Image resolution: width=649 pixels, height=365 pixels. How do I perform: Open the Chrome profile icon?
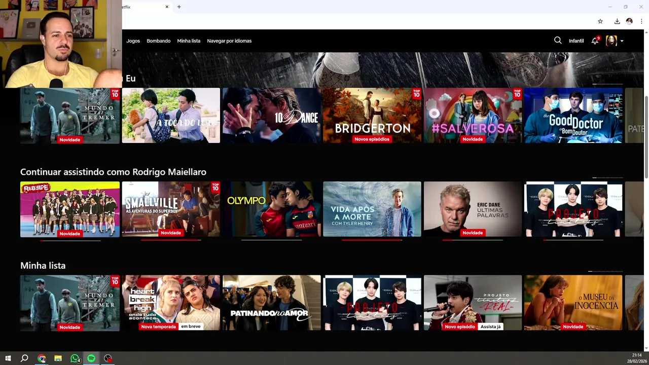point(629,21)
